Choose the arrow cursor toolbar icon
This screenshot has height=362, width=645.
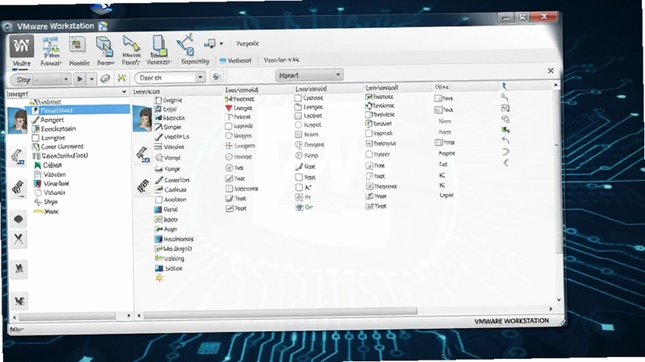131,44
